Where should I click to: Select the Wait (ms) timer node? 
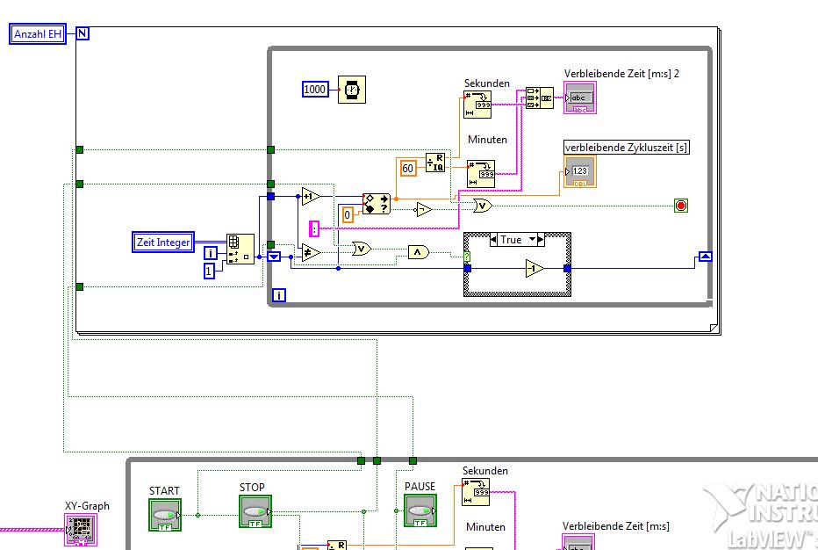[x=352, y=90]
